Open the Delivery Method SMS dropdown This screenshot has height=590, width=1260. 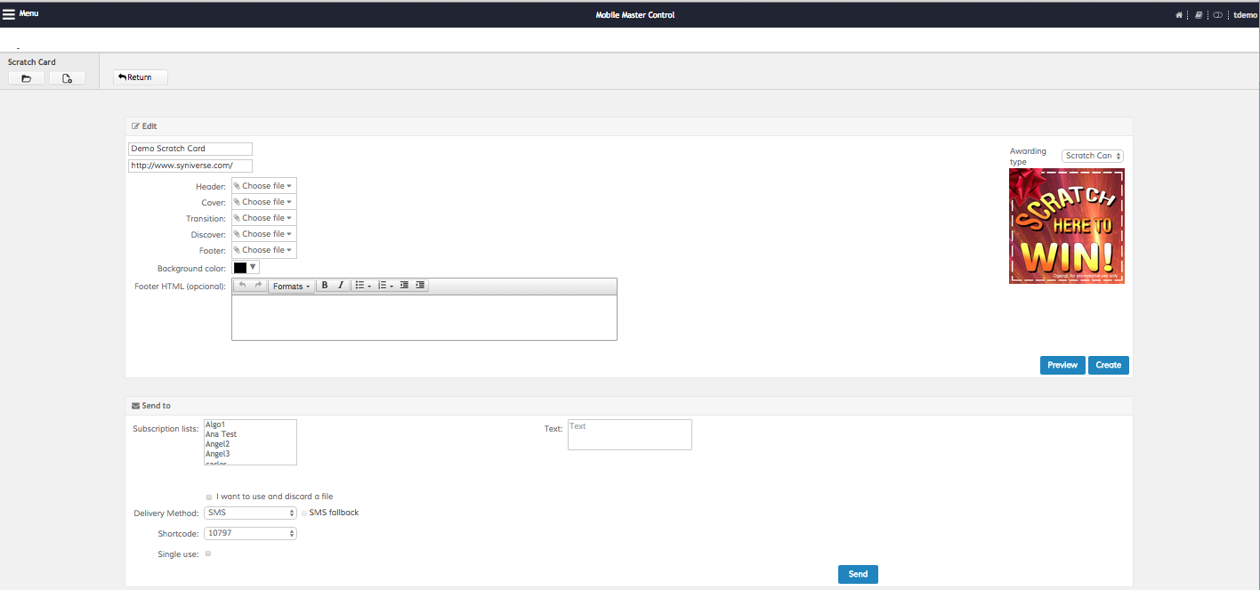[x=250, y=513]
